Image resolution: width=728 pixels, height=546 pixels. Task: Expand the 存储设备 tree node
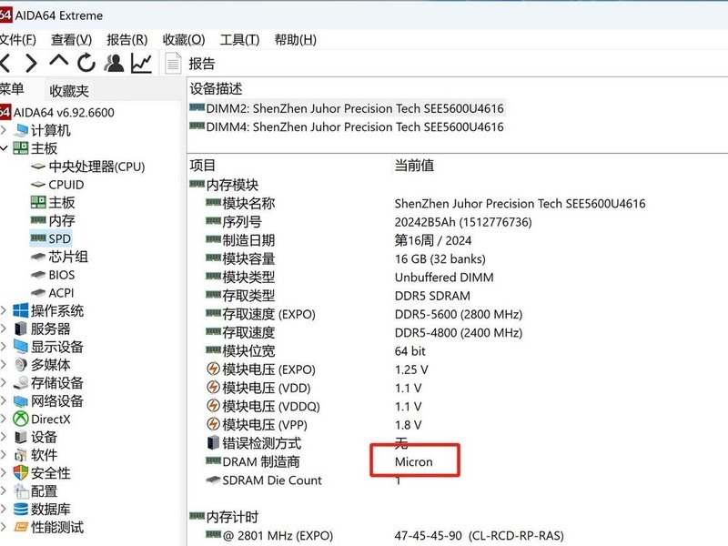click(4, 382)
